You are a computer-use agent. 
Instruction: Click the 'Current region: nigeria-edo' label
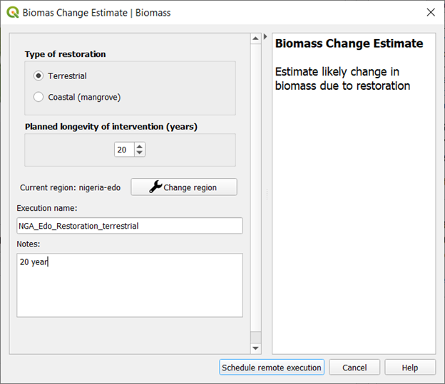(70, 187)
